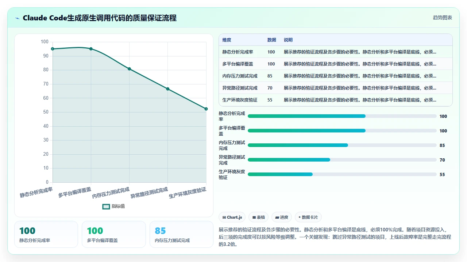Click the 生产环境灰度验证 x-axis label

click(188, 192)
